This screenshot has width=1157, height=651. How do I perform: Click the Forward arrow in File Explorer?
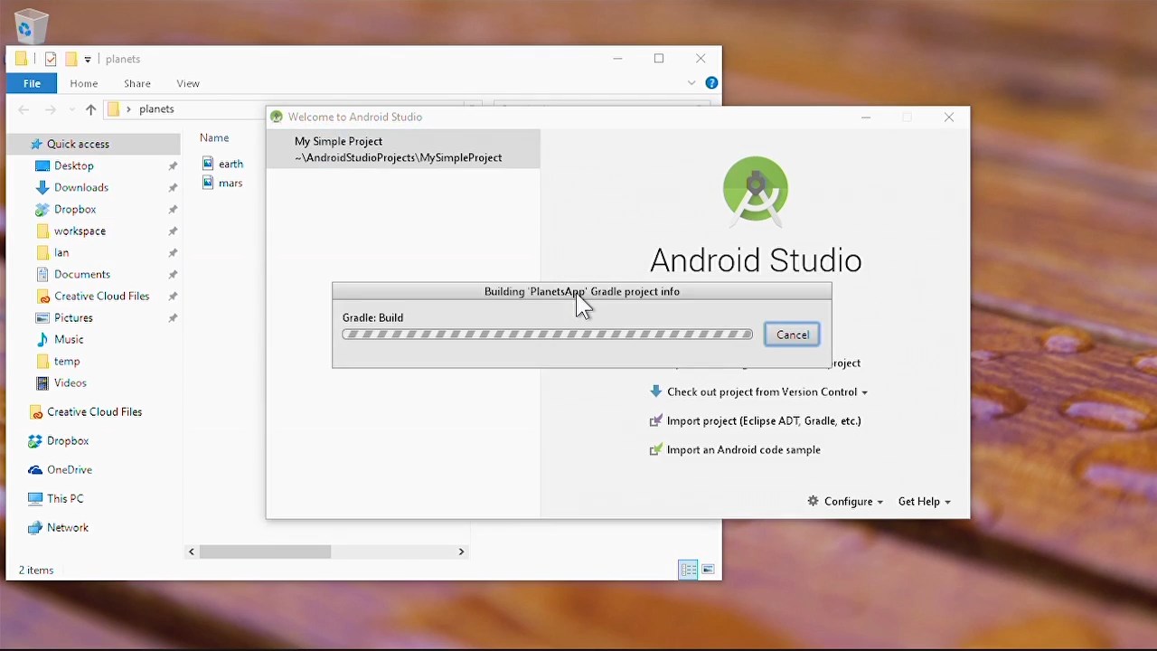click(51, 109)
